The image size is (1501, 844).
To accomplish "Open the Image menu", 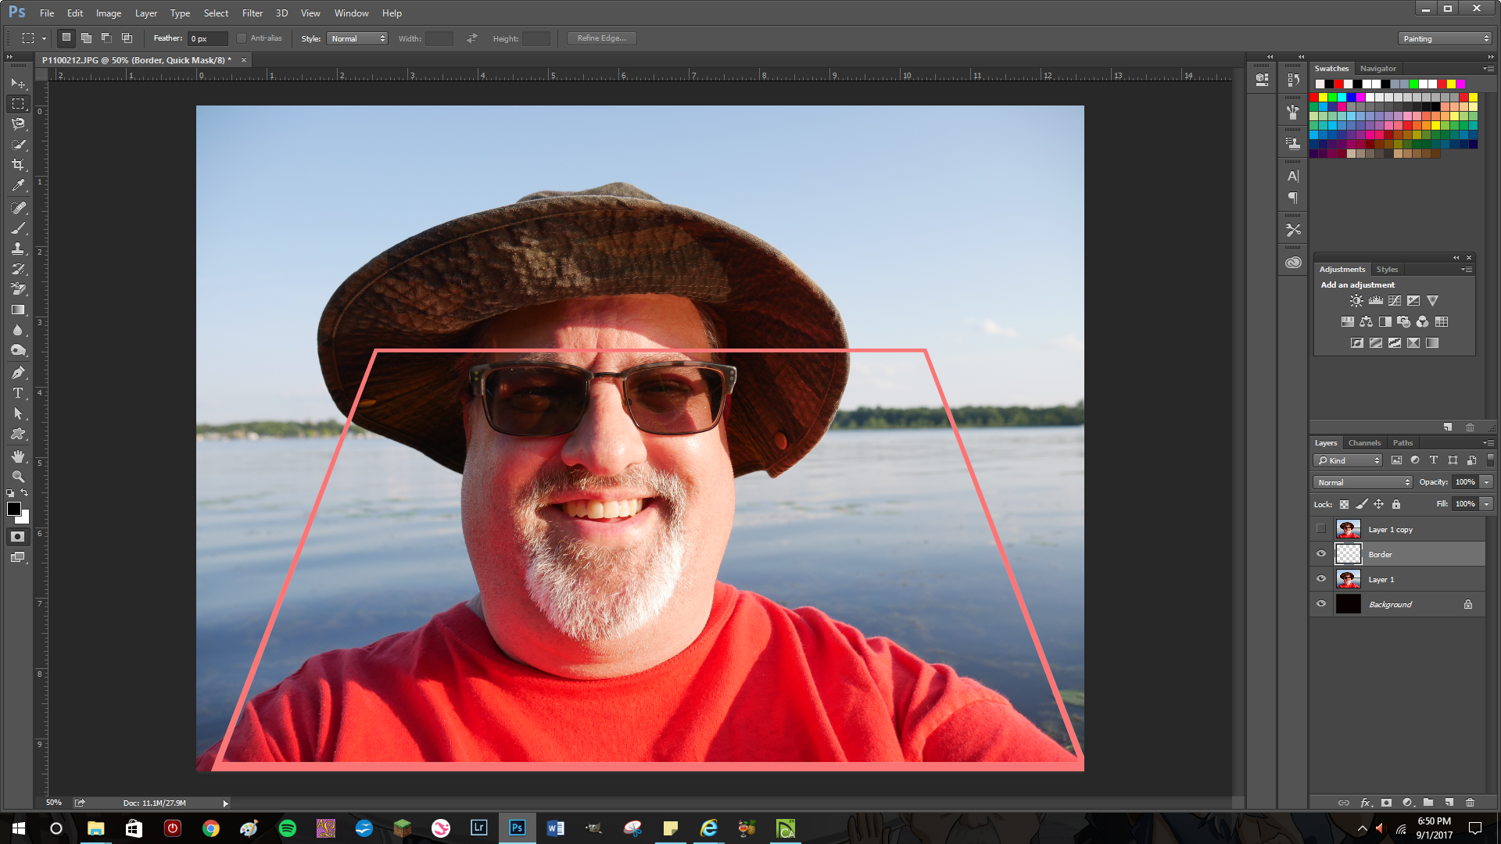I will pyautogui.click(x=109, y=13).
